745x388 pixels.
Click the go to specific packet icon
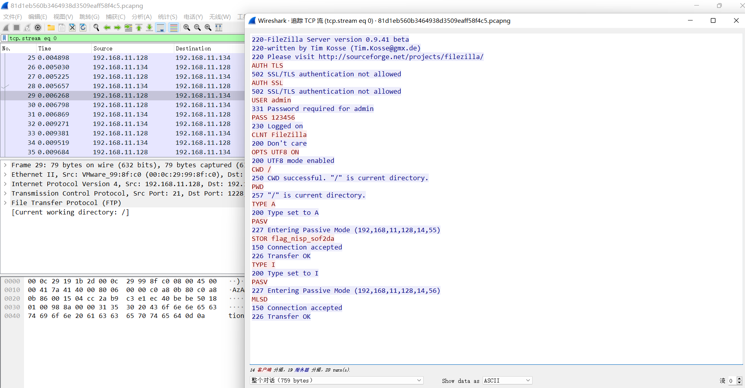coord(128,28)
